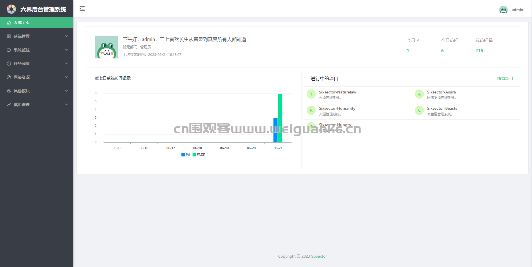Image resolution: width=532 pixels, height=267 pixels.
Task: Open the Sixsector-Naturelaw project link
Action: 337,92
